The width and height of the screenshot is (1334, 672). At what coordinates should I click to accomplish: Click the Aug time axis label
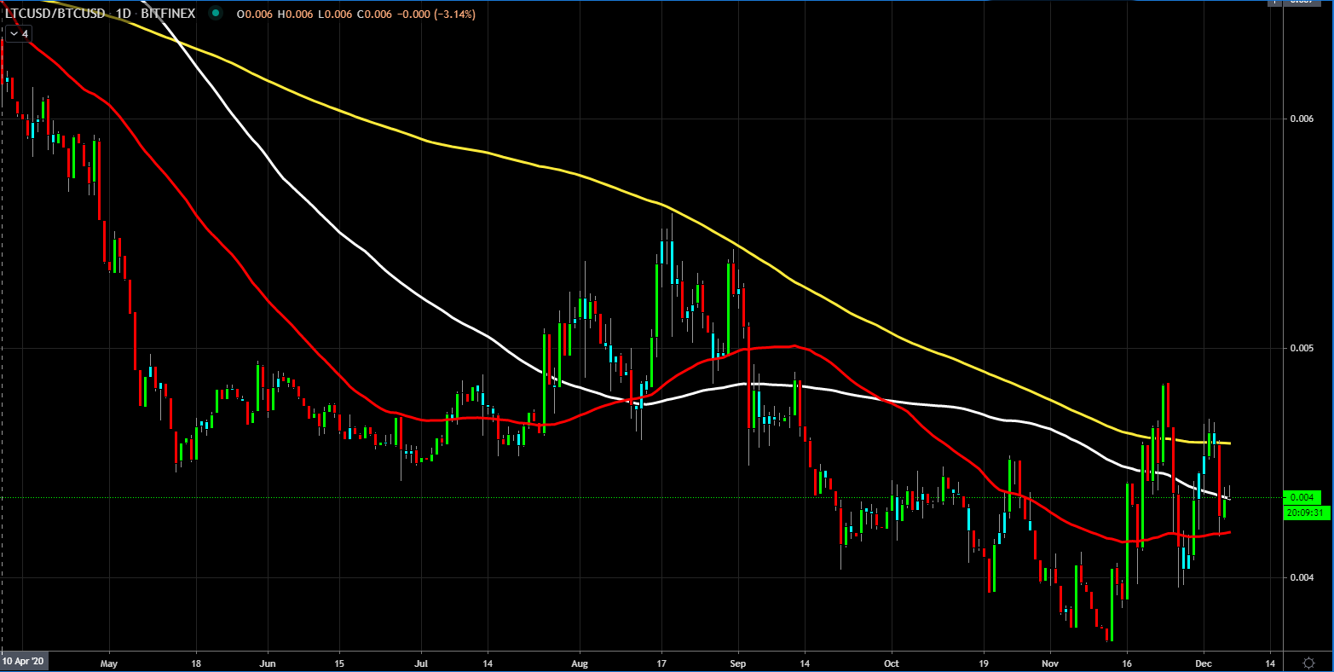point(580,663)
